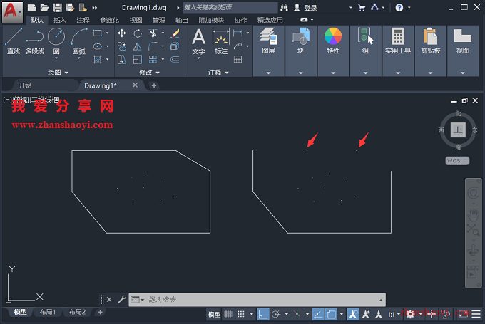Click the Pan hand in navigation bar
The height and width of the screenshot is (324, 485).
(474, 214)
